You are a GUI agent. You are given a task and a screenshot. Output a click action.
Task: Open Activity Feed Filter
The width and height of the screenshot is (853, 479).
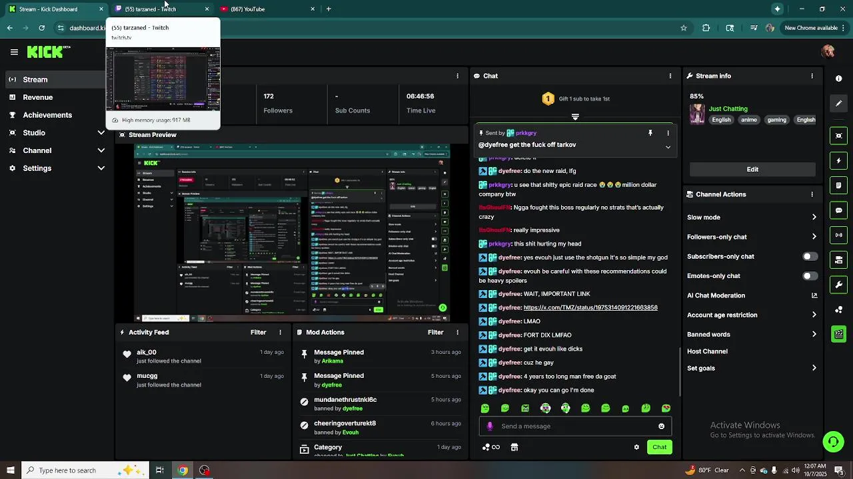[259, 332]
